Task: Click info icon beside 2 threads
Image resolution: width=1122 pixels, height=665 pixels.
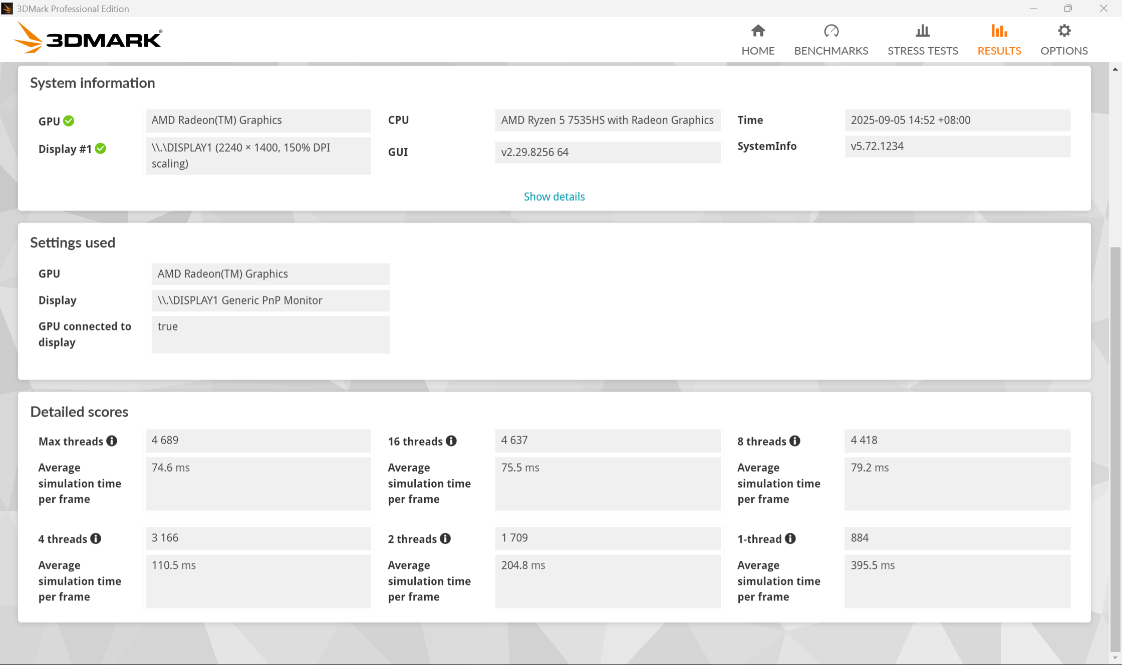Action: coord(445,538)
